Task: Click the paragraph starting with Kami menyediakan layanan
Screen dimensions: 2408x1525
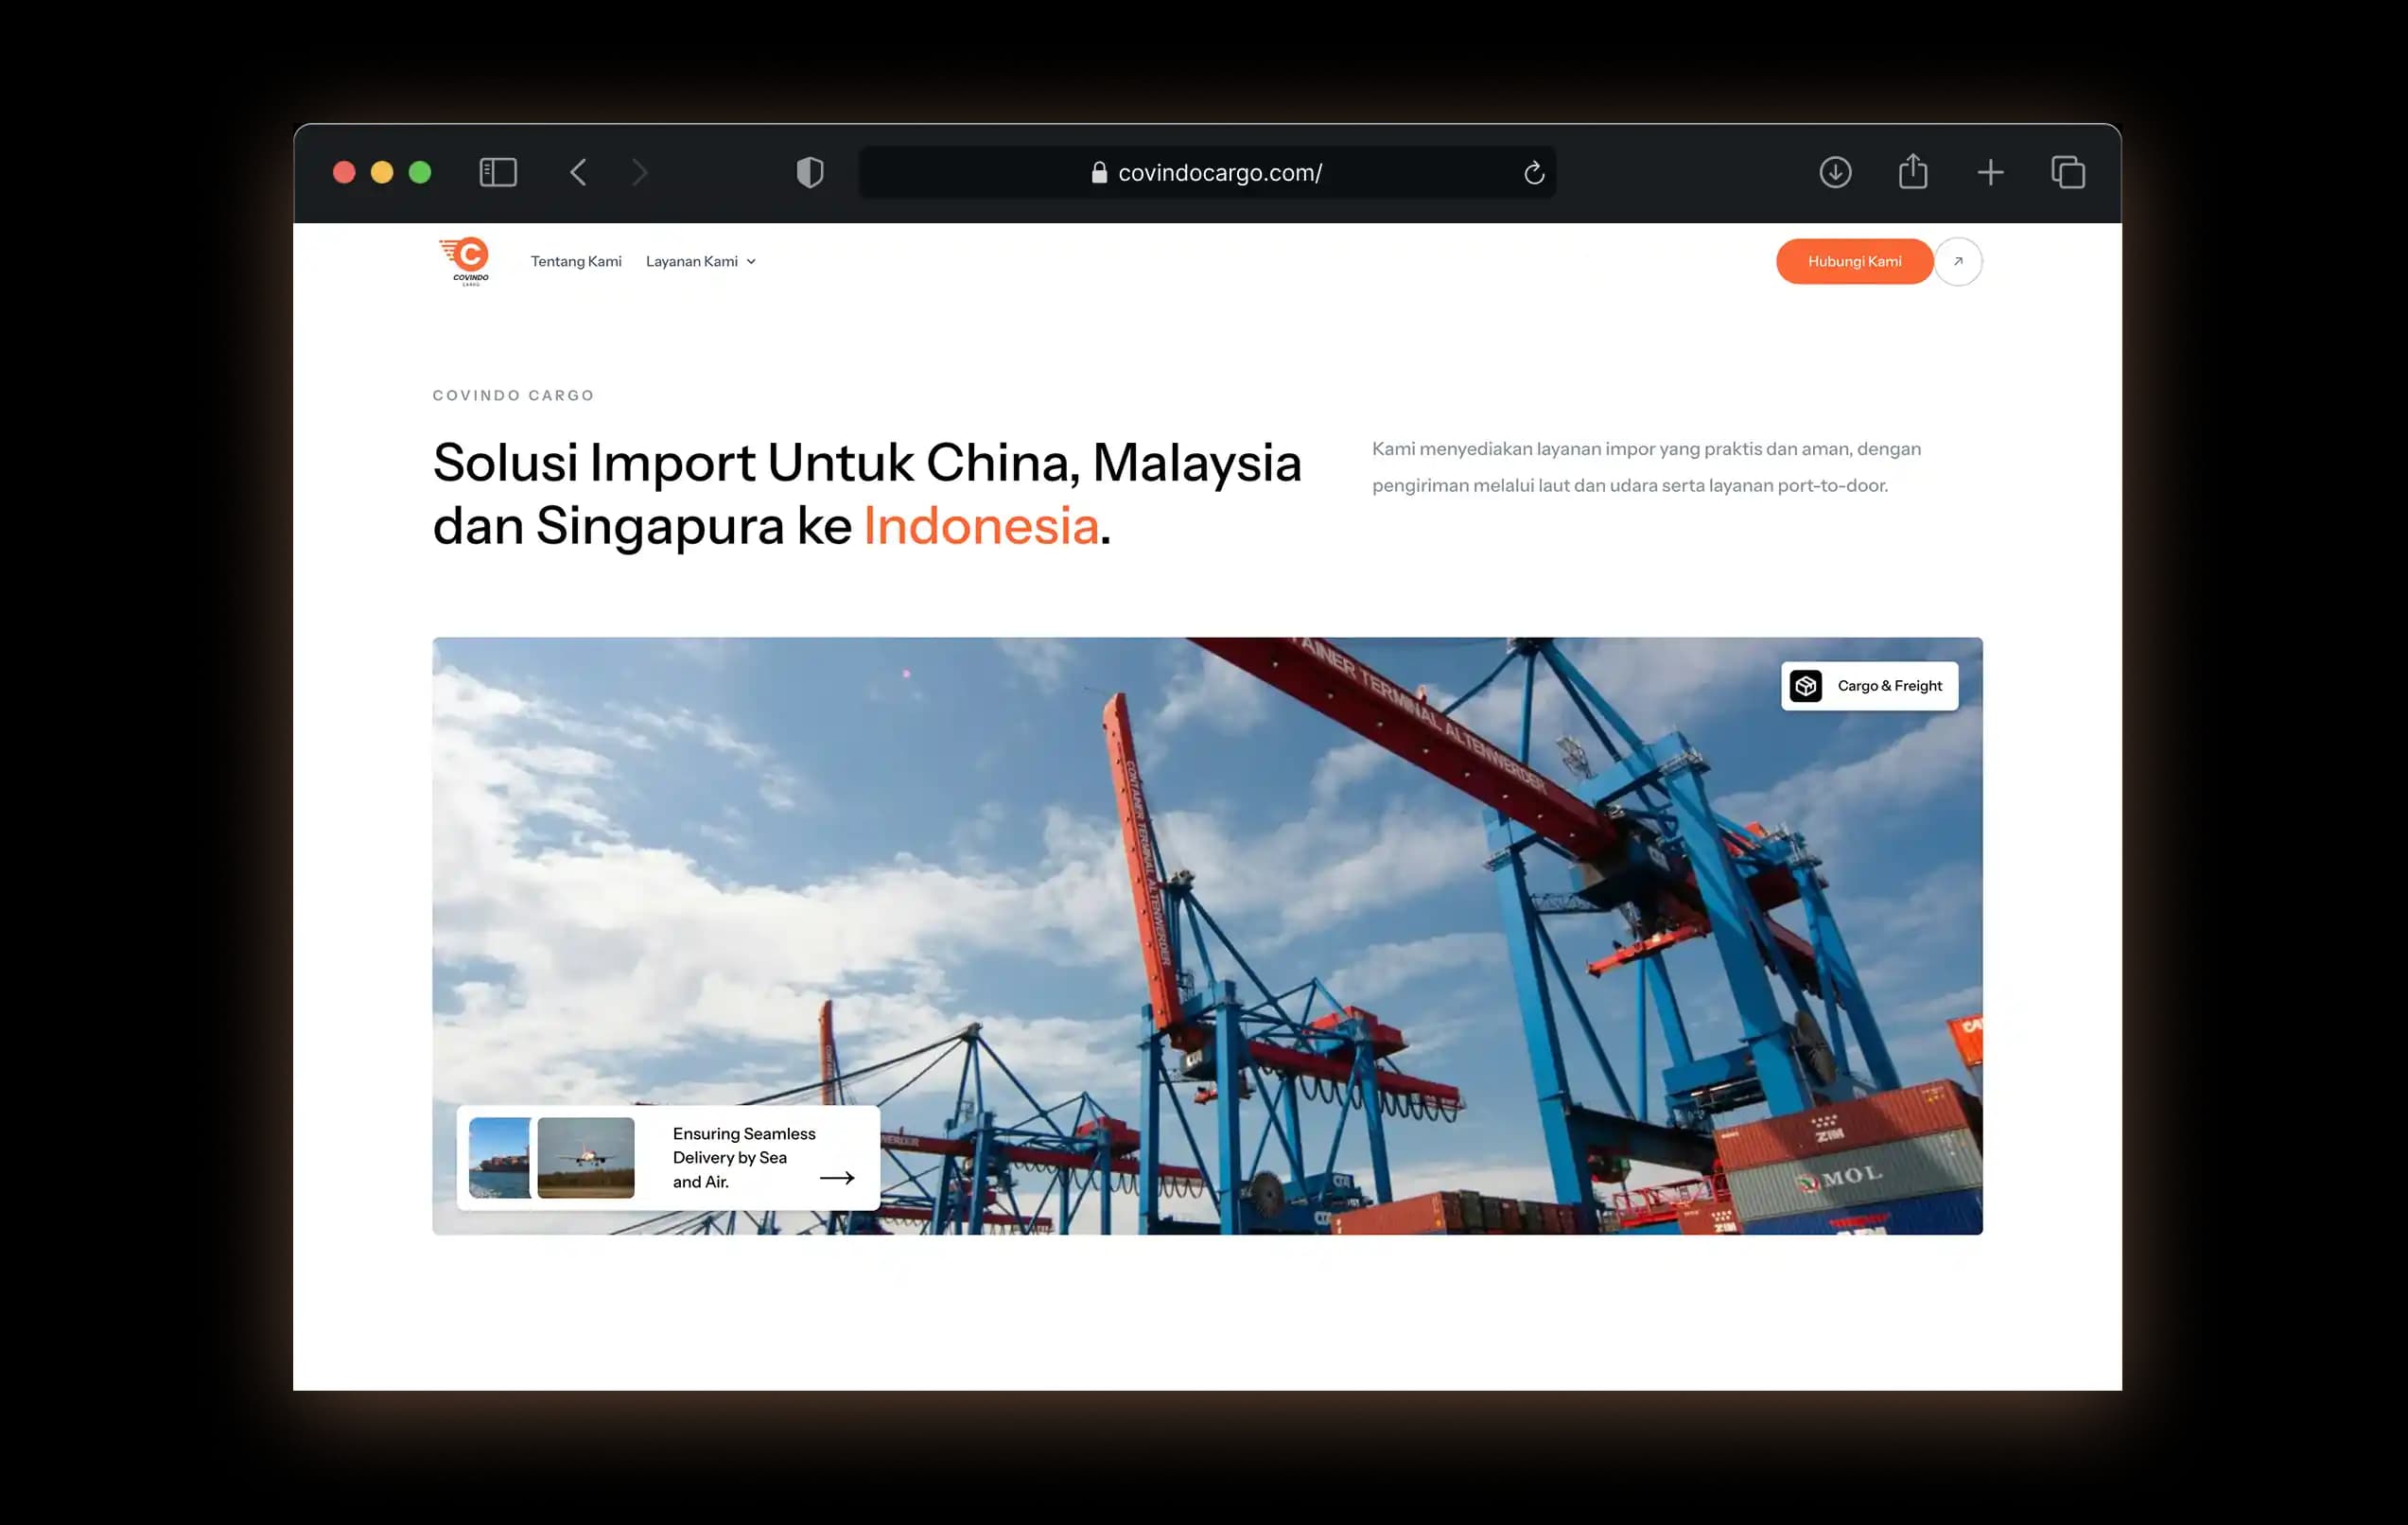Action: (1646, 467)
